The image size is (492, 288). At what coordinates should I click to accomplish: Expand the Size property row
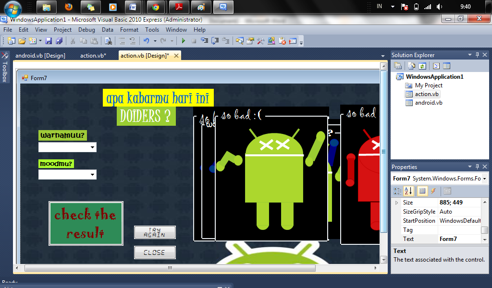click(396, 203)
